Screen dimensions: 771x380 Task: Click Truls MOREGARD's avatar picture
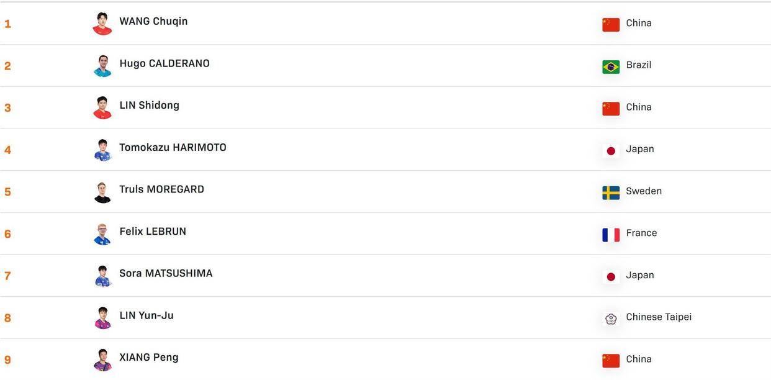pos(102,192)
